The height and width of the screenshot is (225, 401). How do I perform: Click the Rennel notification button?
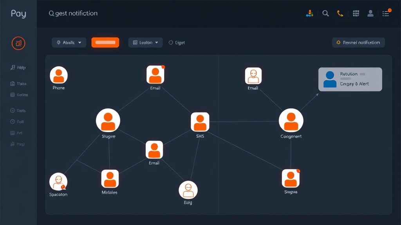358,42
